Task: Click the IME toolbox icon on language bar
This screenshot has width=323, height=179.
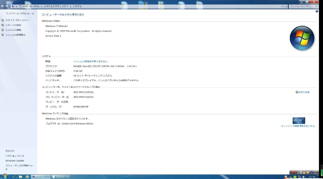Action: point(308,172)
